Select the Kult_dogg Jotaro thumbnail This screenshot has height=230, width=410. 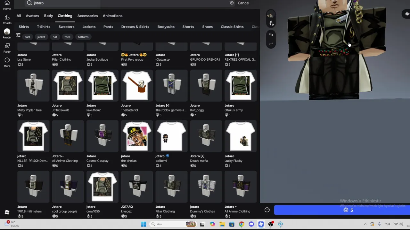coord(206,86)
